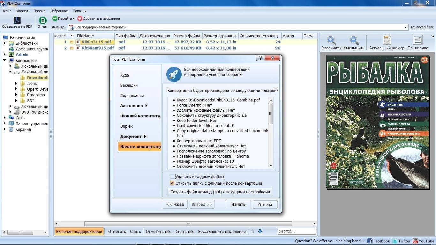
Task: Collapse the Computer (Компьютер) tree node
Action: [x=5, y=60]
